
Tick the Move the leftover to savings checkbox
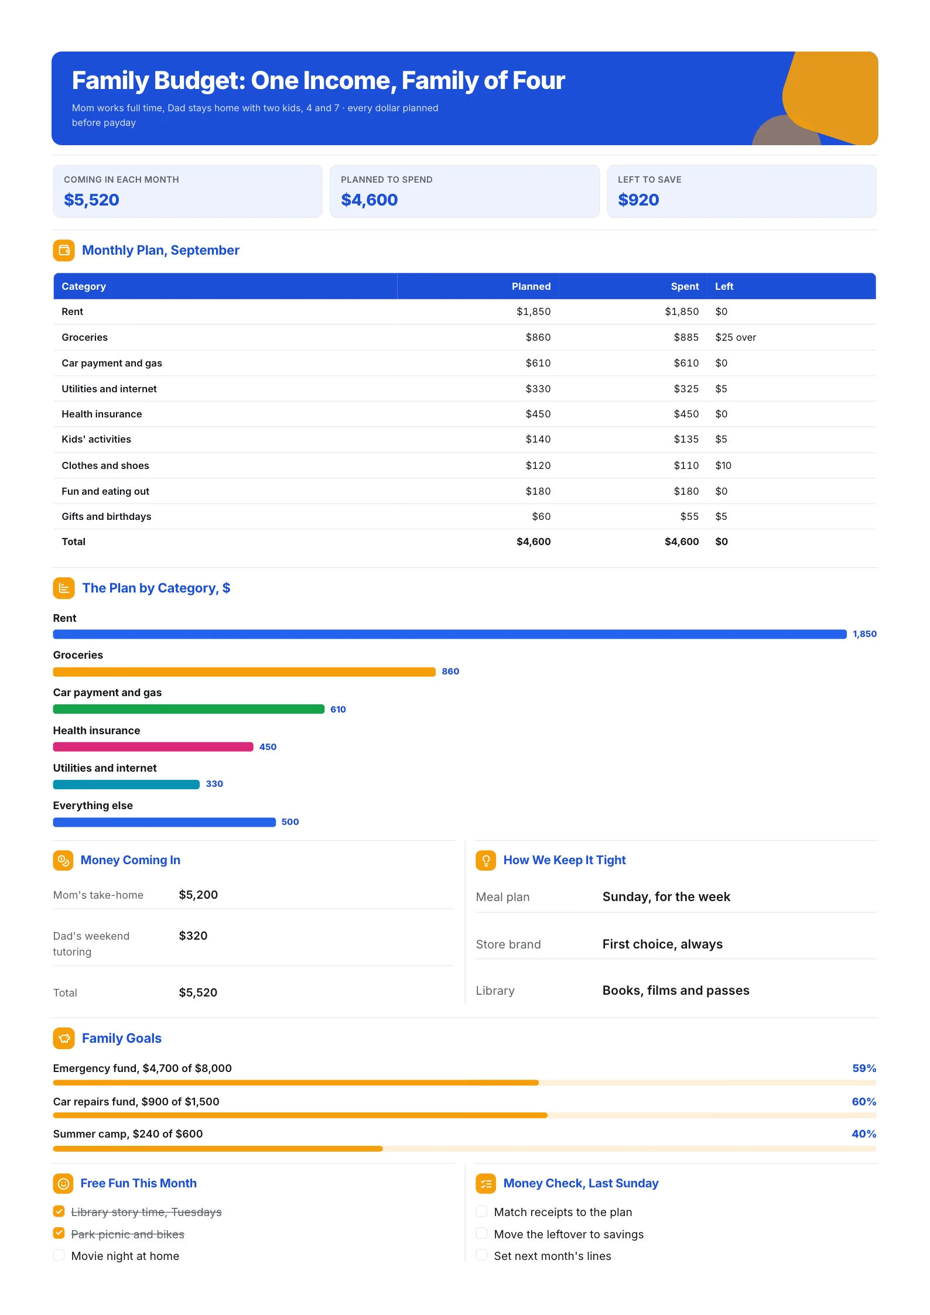click(x=482, y=1233)
